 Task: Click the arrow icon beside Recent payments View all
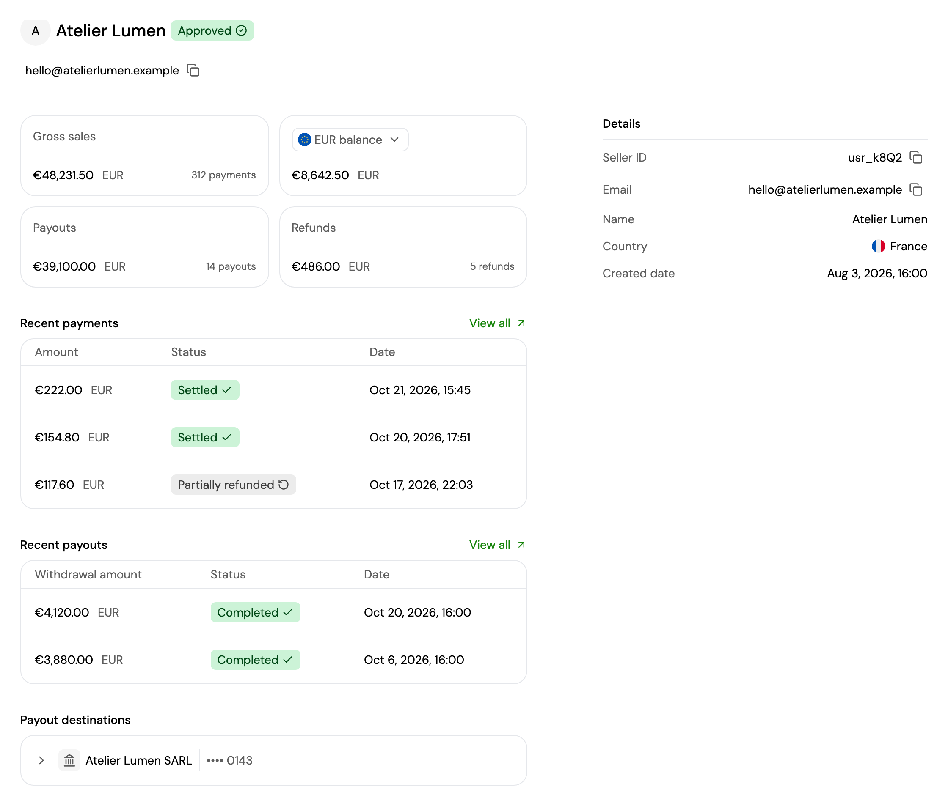click(521, 323)
